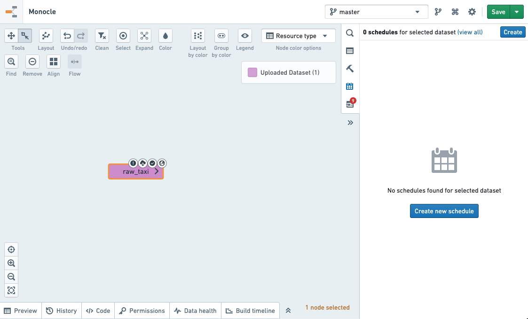528x319 pixels.
Task: Open sidebar panel with 9 notifications badge
Action: click(350, 104)
